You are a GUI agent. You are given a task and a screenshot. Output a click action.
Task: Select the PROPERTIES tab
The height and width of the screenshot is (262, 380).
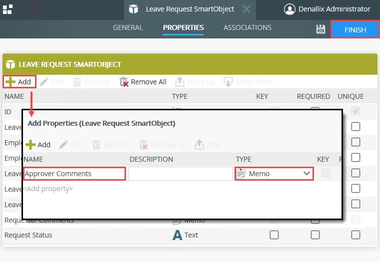coord(183,27)
